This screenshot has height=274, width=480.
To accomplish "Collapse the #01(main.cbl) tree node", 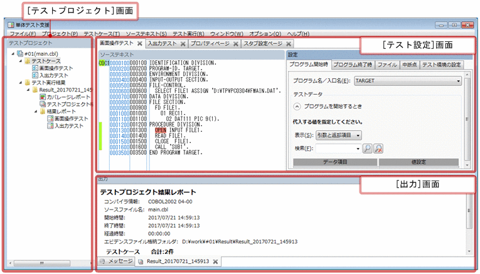I will tap(13, 54).
